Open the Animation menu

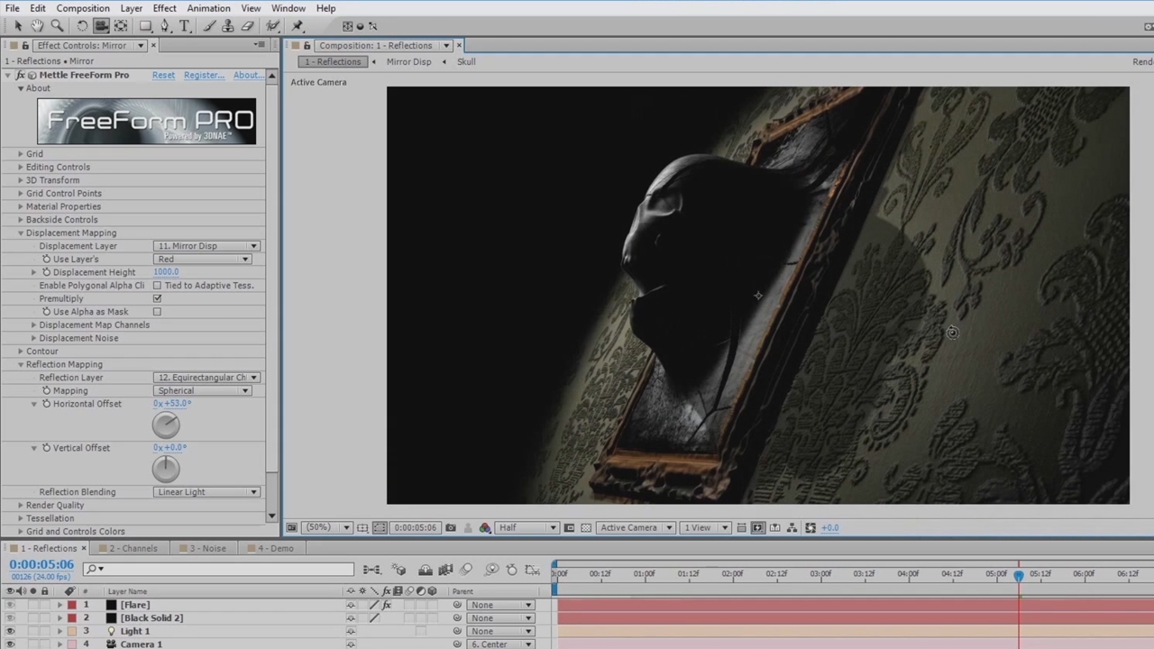pos(208,8)
